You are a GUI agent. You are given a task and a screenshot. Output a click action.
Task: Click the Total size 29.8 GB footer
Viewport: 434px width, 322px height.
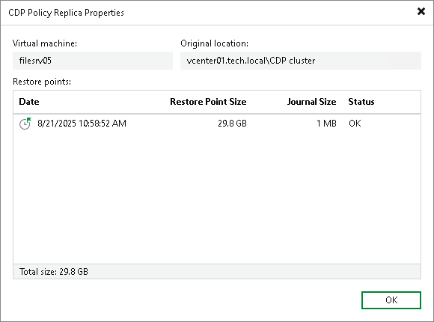pyautogui.click(x=54, y=272)
